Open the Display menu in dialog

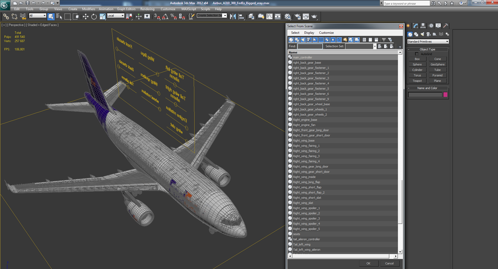pyautogui.click(x=309, y=33)
